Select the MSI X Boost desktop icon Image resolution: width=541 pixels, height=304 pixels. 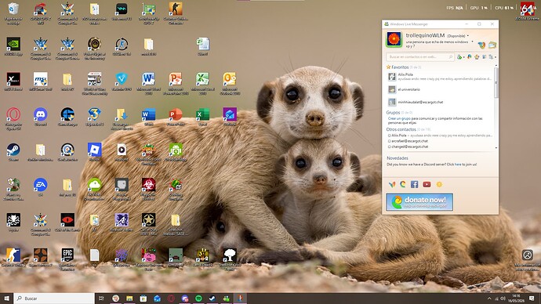click(13, 81)
